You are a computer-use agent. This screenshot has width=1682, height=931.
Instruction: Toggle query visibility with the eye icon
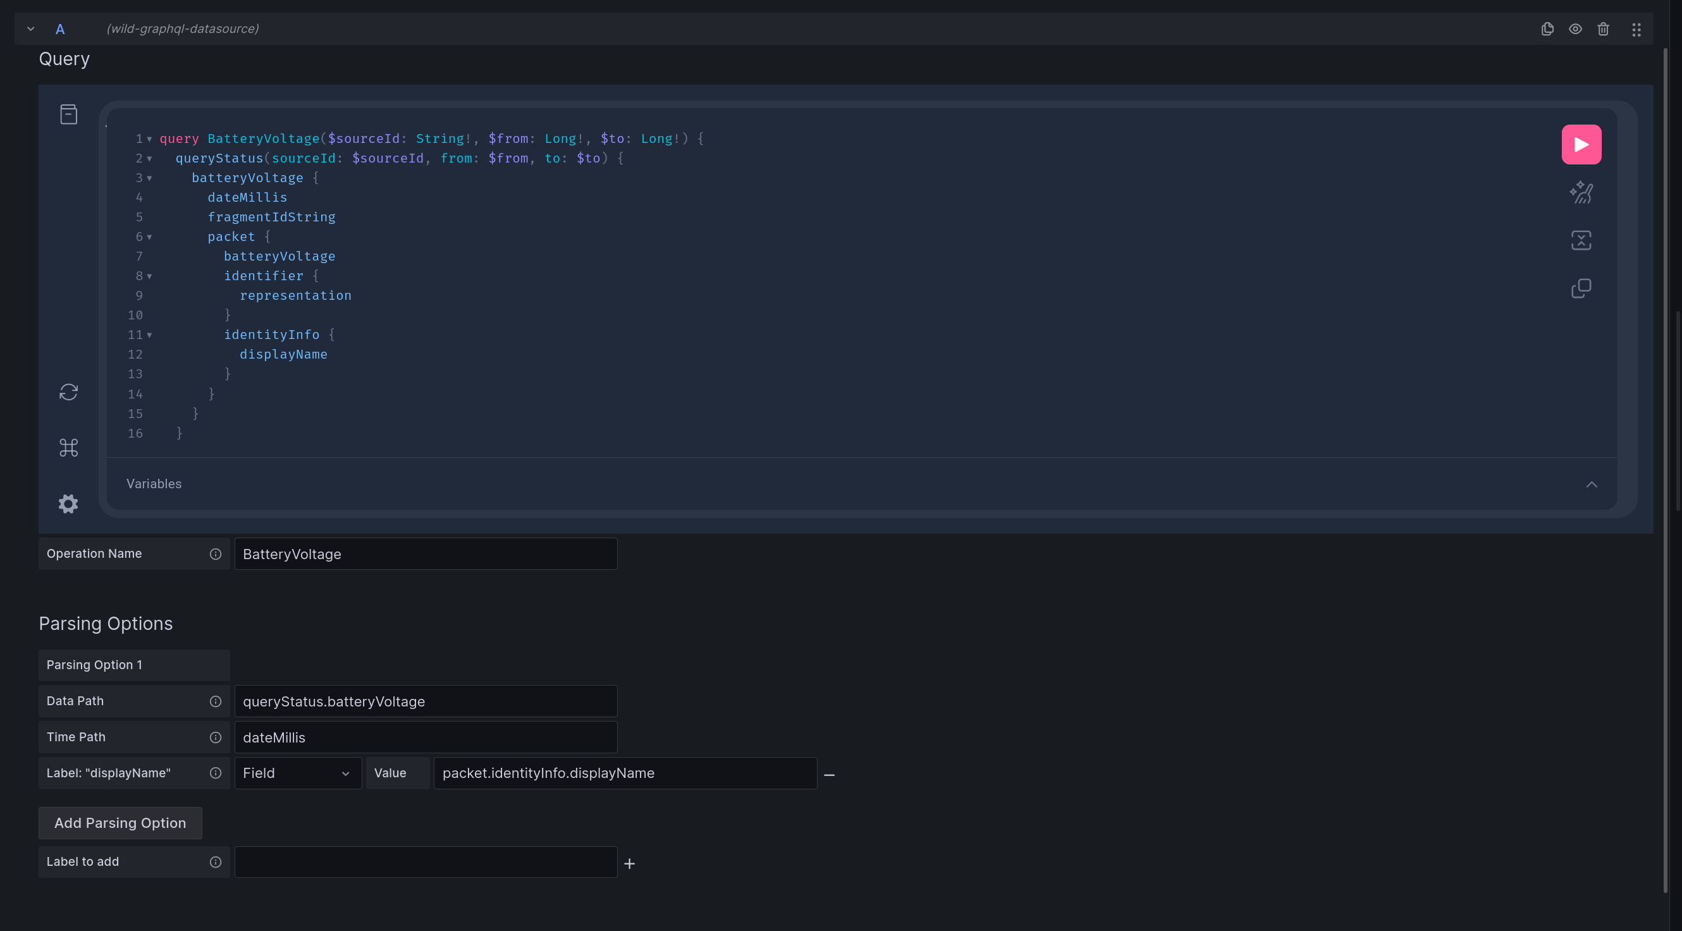[1576, 28]
